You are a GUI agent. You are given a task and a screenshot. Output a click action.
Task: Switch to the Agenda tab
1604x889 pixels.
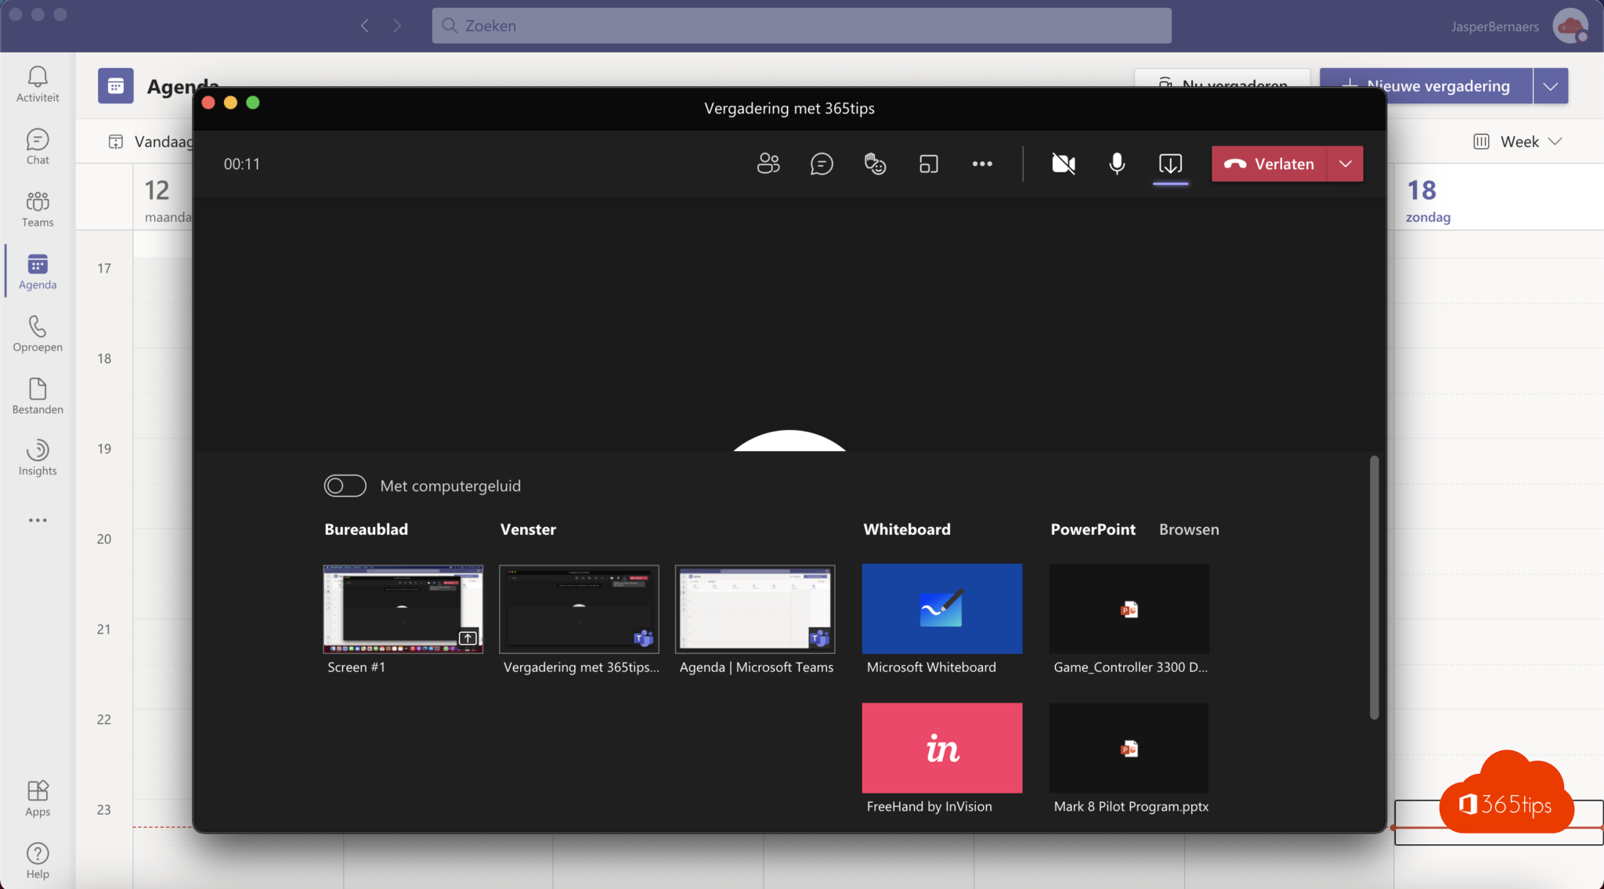[x=37, y=272]
